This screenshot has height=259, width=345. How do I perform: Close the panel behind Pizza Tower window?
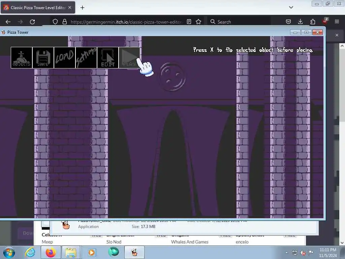pos(337,35)
